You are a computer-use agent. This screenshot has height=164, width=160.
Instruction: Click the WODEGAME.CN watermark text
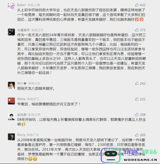coord(140,160)
